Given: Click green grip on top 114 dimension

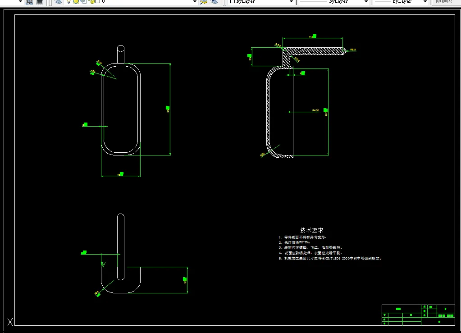Looking at the screenshot, I should 314,36.
